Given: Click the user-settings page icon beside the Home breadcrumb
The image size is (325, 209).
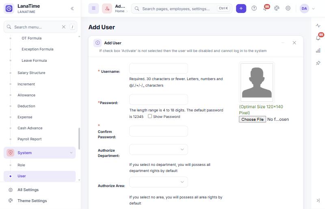Looking at the screenshot, I should point(107,9).
